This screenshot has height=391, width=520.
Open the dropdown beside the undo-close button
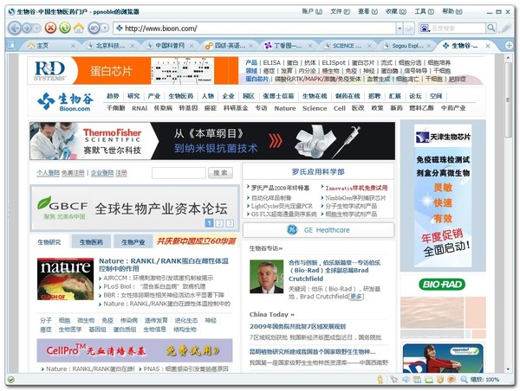pos(105,29)
